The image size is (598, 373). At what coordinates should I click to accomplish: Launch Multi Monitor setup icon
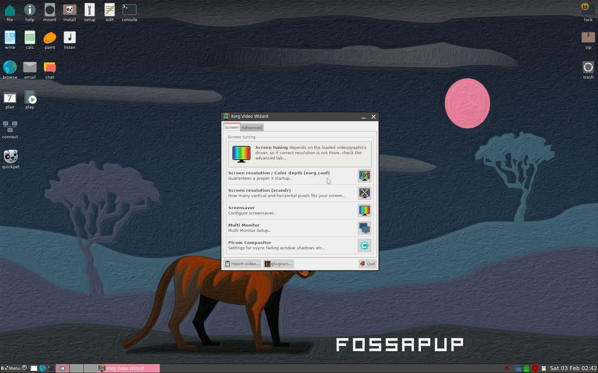tap(364, 228)
